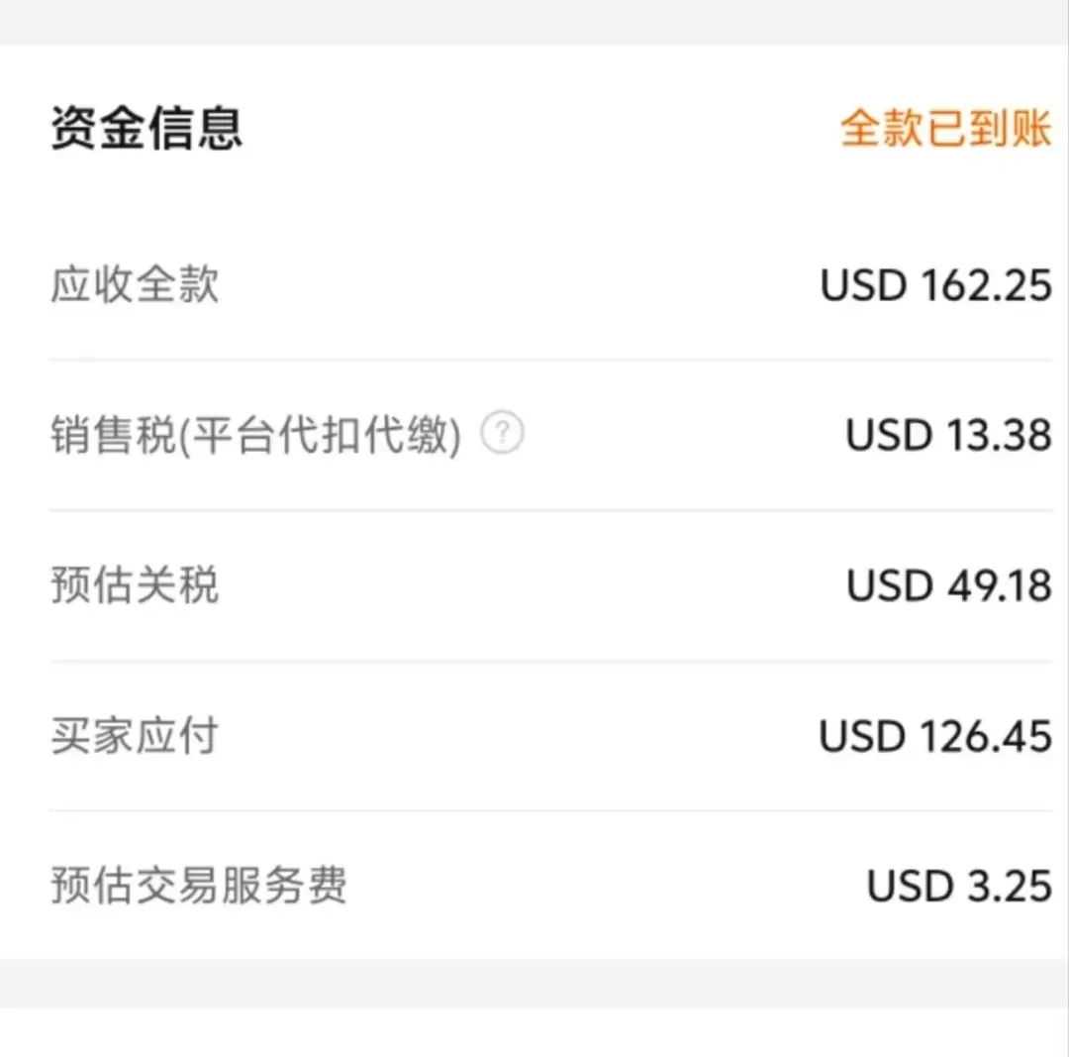Click the divider line under 应收全款 row
The width and height of the screenshot is (1069, 1057).
[550, 360]
